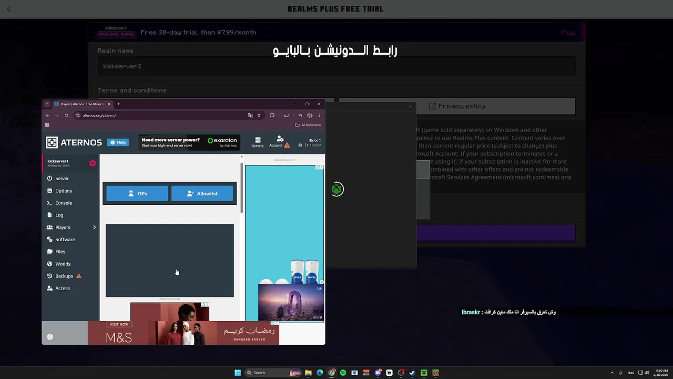Open the exaroton server power banner
673x379 pixels.
click(190, 142)
